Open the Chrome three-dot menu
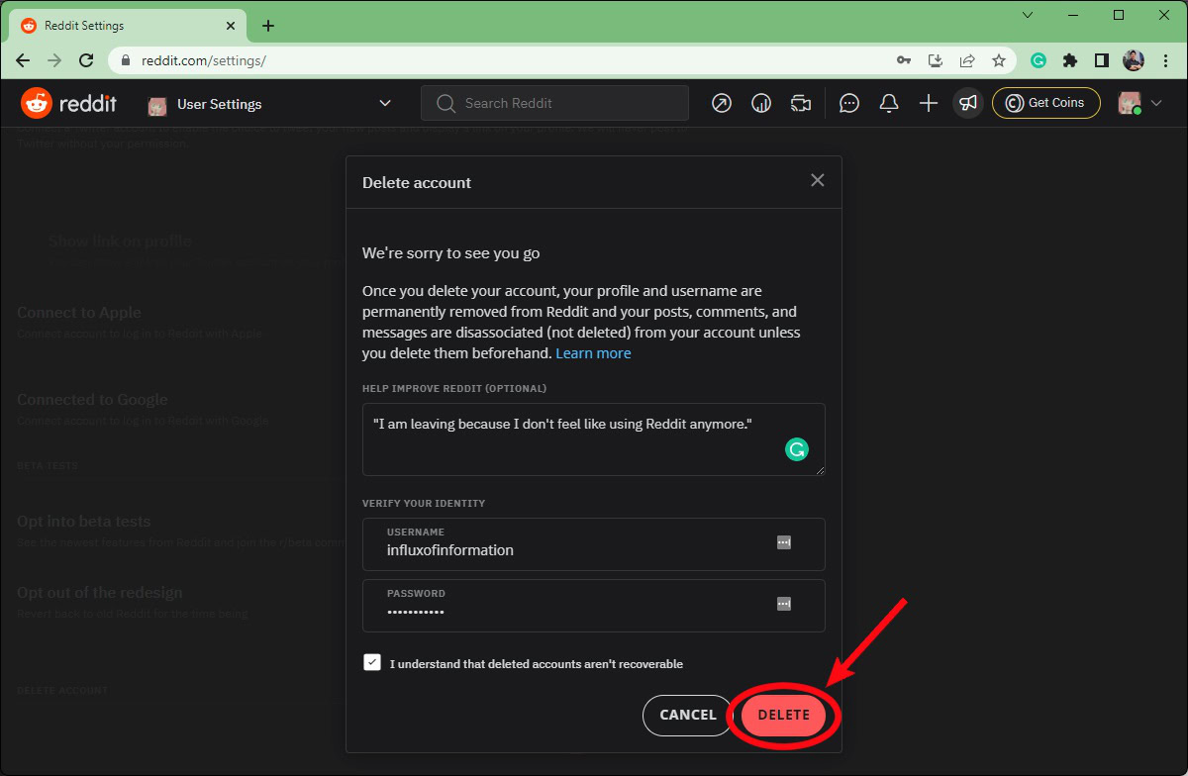The height and width of the screenshot is (776, 1188). tap(1165, 60)
